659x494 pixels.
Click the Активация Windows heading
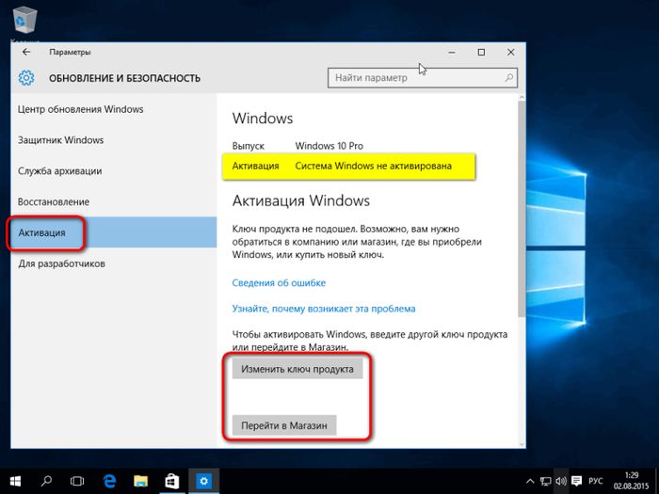point(301,200)
